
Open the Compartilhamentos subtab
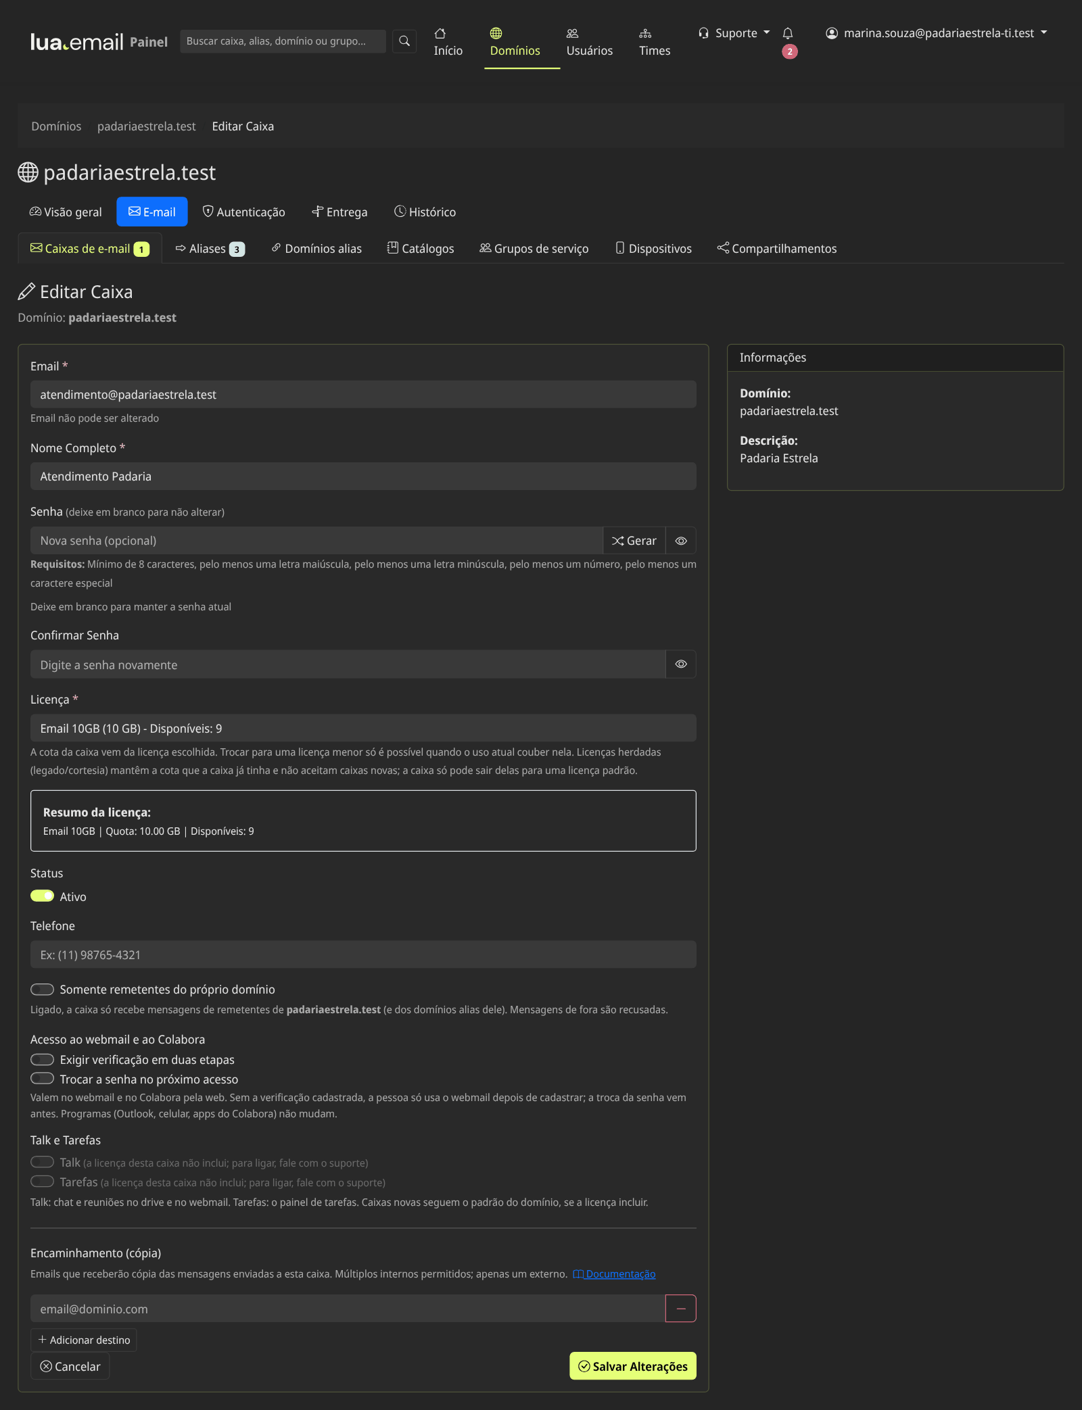pos(777,249)
